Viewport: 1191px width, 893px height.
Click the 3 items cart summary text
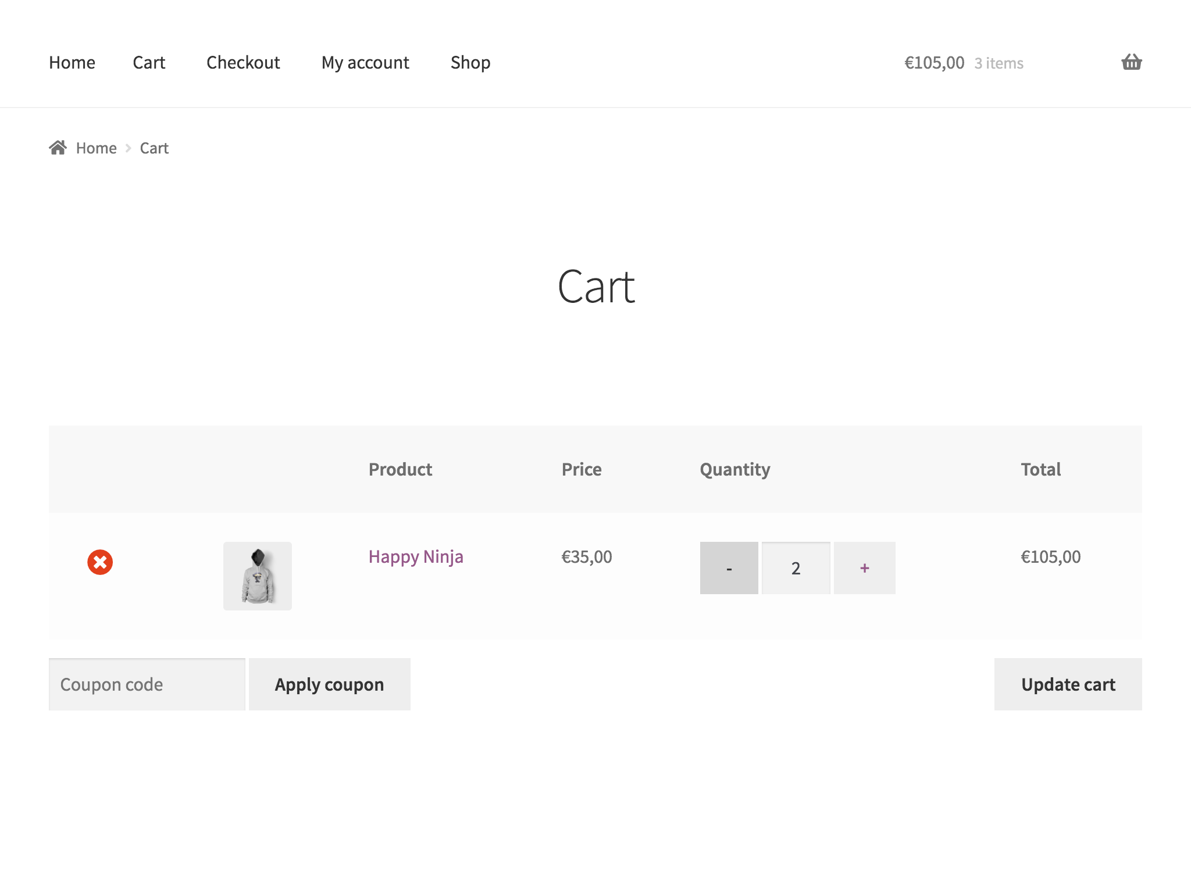[x=999, y=63]
